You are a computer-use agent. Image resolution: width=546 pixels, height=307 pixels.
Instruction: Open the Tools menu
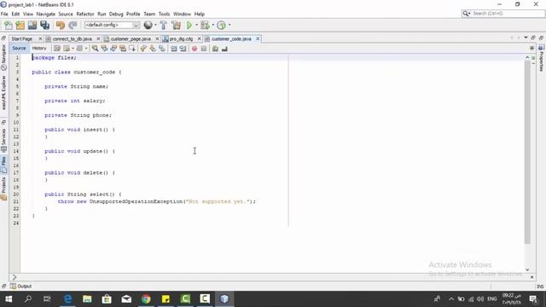pyautogui.click(x=164, y=14)
